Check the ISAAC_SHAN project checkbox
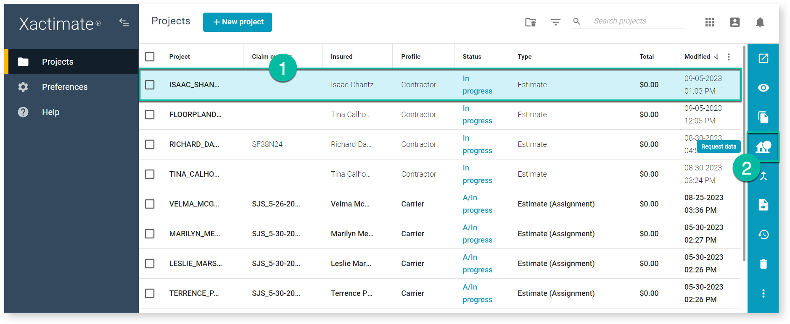790x324 pixels. (150, 85)
